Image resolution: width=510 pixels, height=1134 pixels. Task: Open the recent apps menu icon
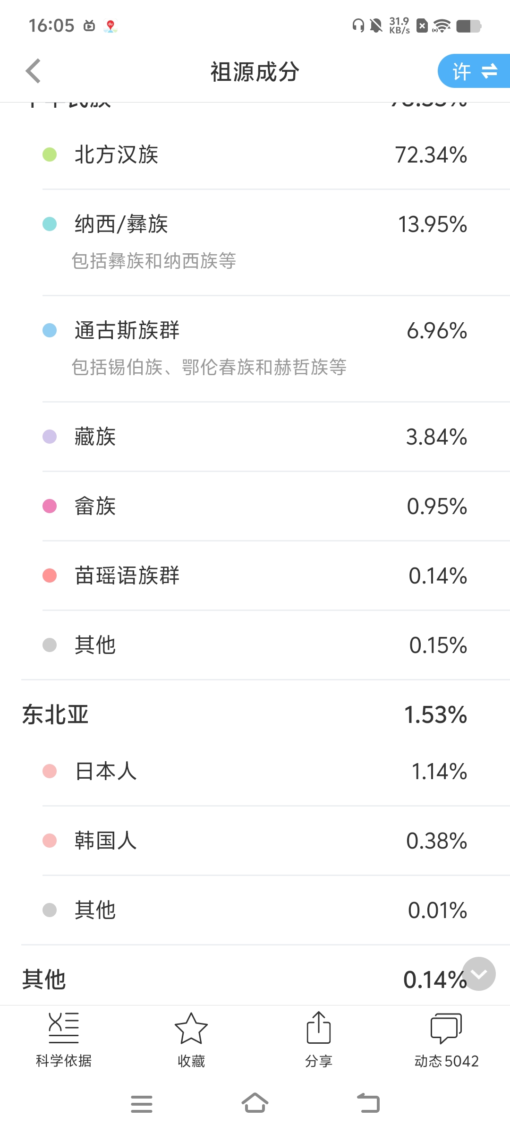tap(142, 1104)
